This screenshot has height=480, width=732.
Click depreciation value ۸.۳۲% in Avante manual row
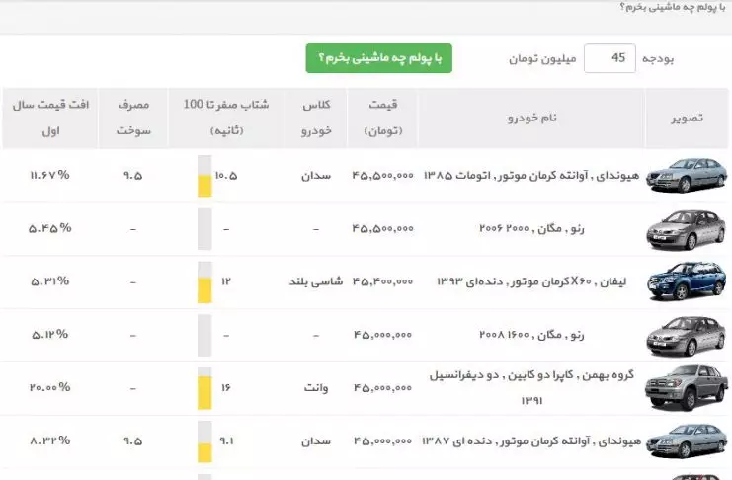click(x=50, y=440)
